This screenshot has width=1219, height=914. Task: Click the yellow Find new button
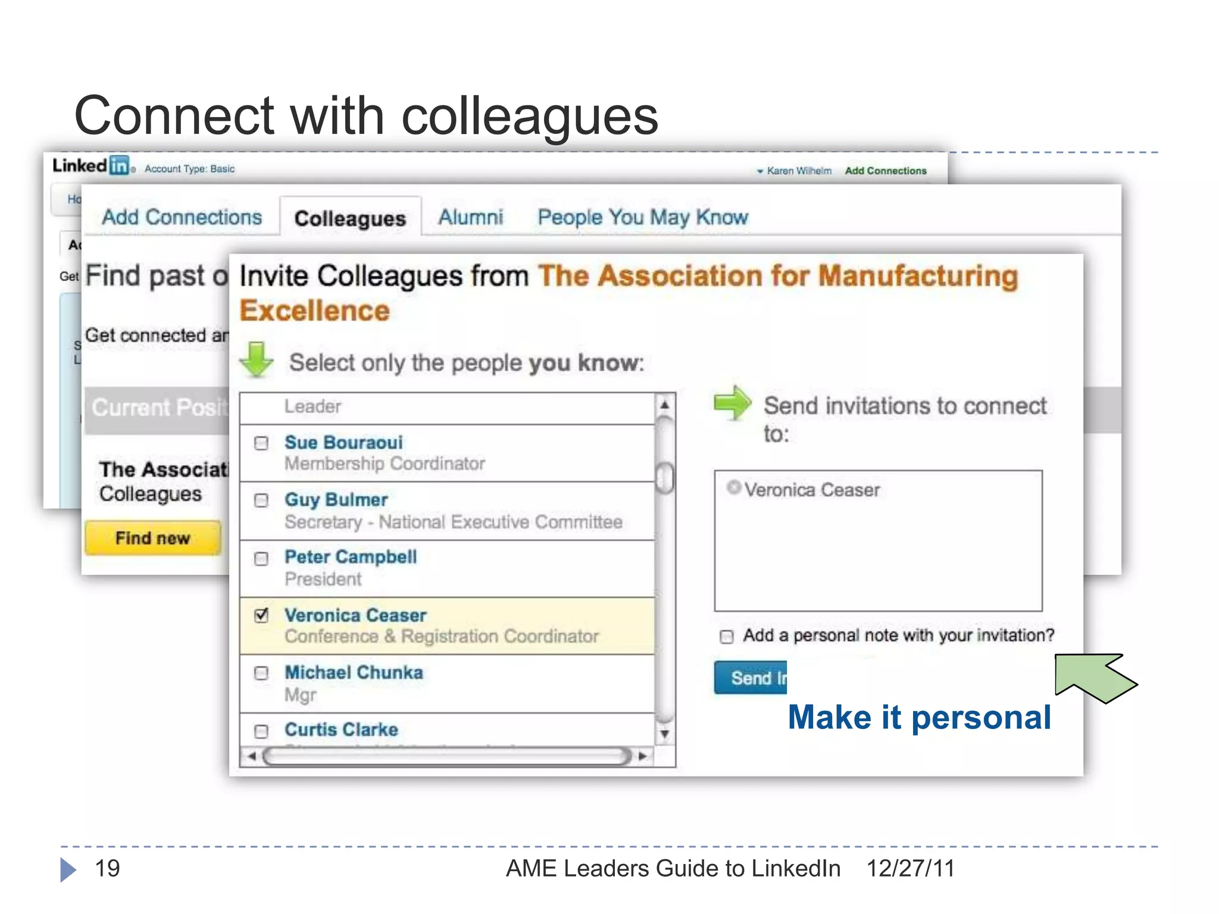coord(153,538)
